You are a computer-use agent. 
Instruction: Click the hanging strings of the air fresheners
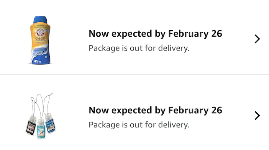click(41, 104)
